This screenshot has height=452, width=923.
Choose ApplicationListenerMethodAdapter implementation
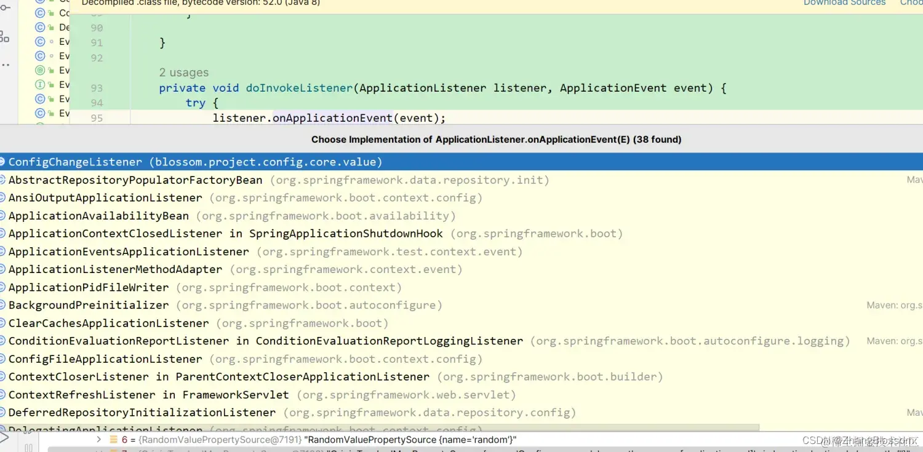(461, 269)
